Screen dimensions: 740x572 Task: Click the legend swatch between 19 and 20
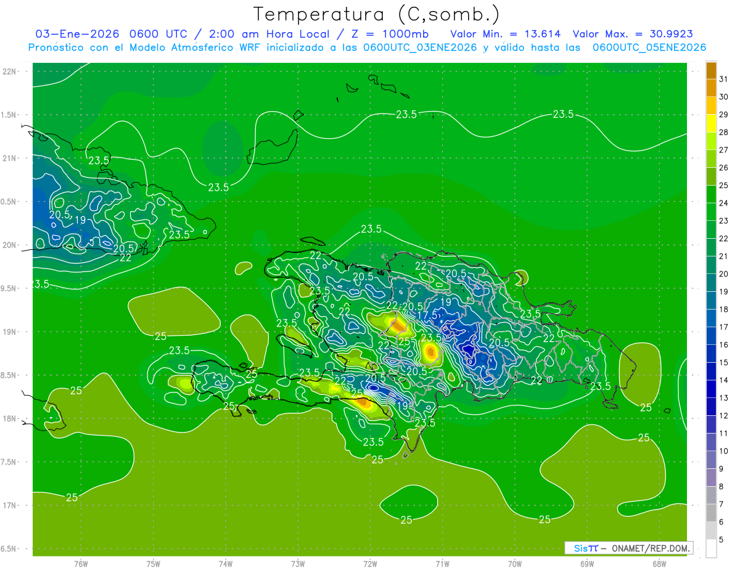[x=711, y=283]
